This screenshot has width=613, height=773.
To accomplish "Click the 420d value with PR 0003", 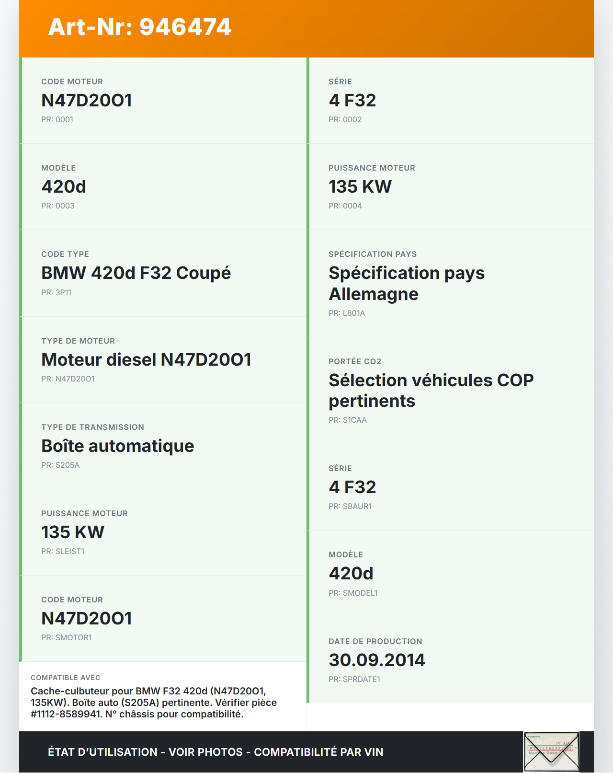I will pos(64,187).
